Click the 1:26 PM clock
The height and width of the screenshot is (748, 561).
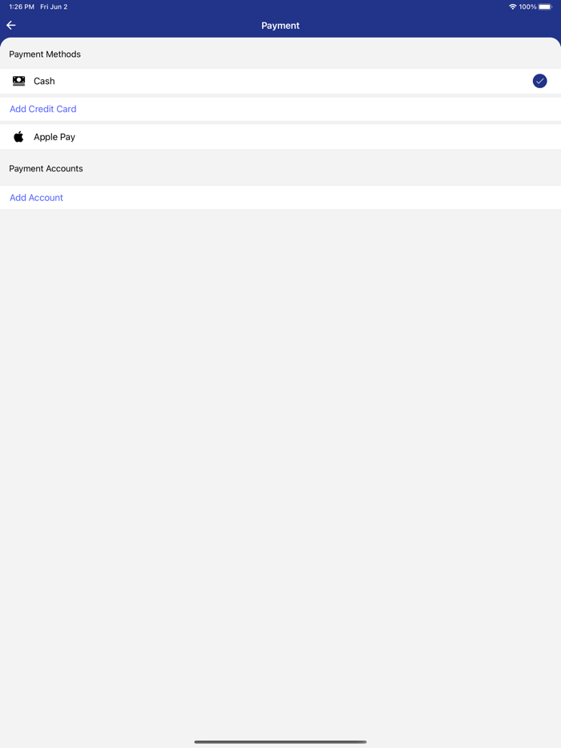pos(22,6)
